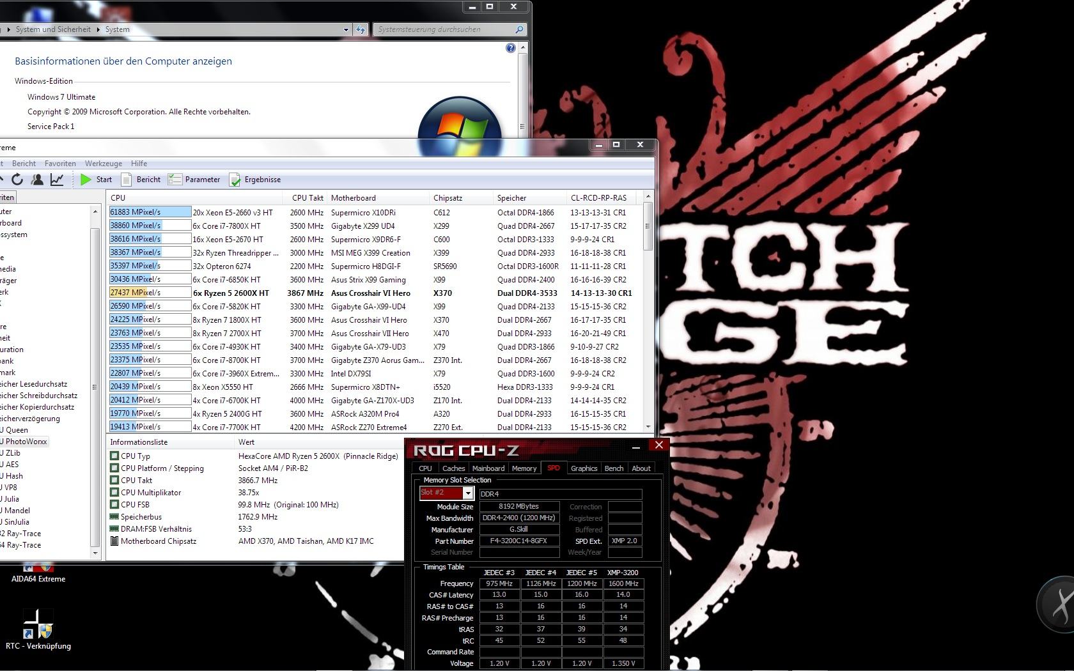
Task: Open the Favoriten menu
Action: (60, 164)
